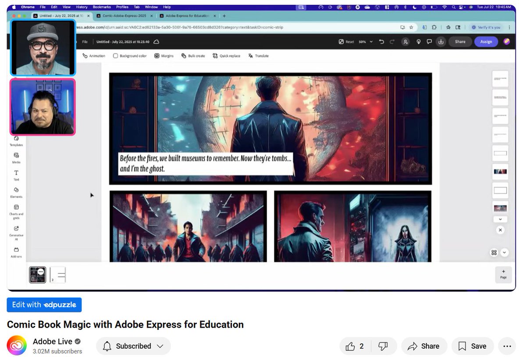The width and height of the screenshot is (526, 357).
Task: Save the video with Save button
Action: (x=473, y=346)
